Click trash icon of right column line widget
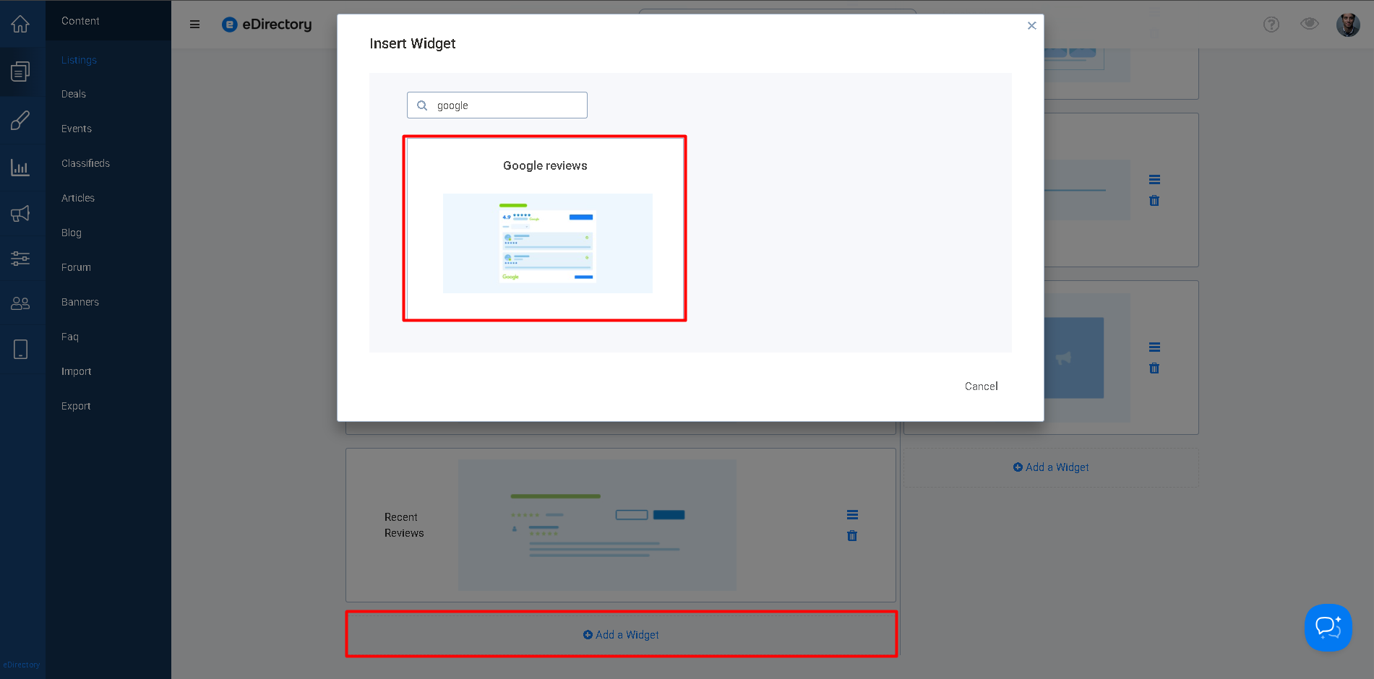 [1154, 201]
